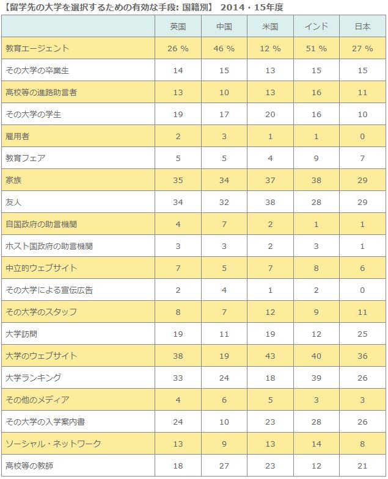Click the 大学ランキング row label

(34, 378)
